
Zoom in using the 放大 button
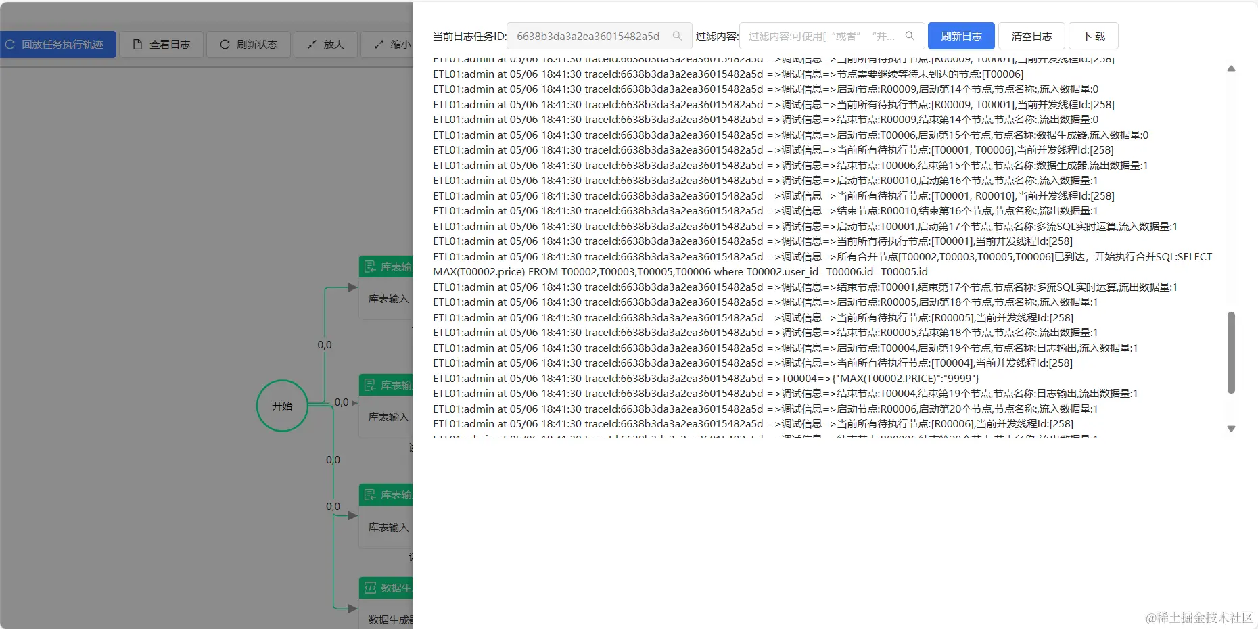325,45
